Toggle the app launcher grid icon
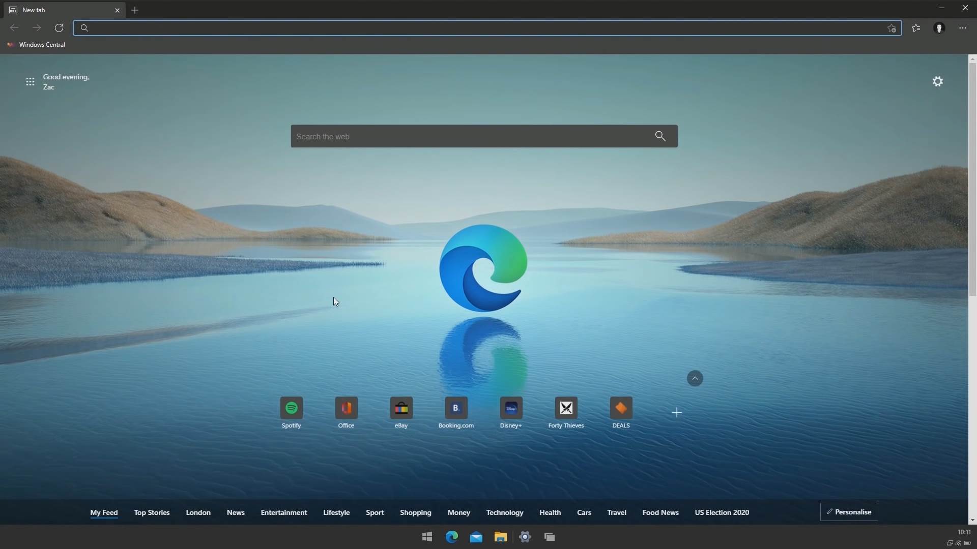 pyautogui.click(x=30, y=81)
